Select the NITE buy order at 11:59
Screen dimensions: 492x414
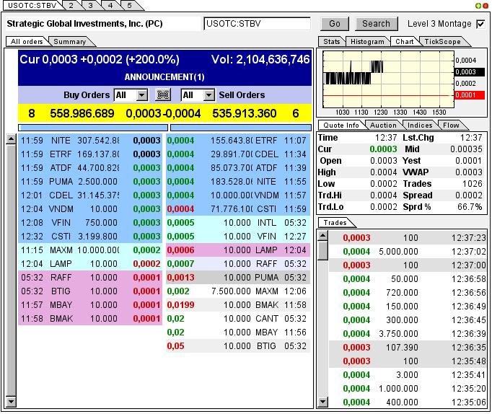90,141
